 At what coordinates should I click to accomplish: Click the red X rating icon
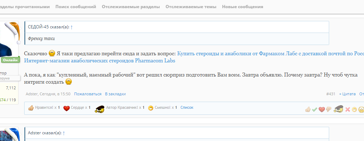coord(348,109)
